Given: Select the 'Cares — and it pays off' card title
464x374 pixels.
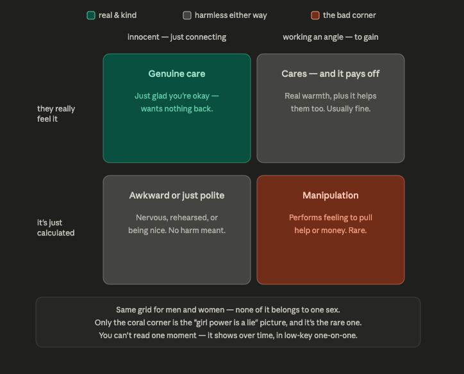Looking at the screenshot, I should pos(331,74).
